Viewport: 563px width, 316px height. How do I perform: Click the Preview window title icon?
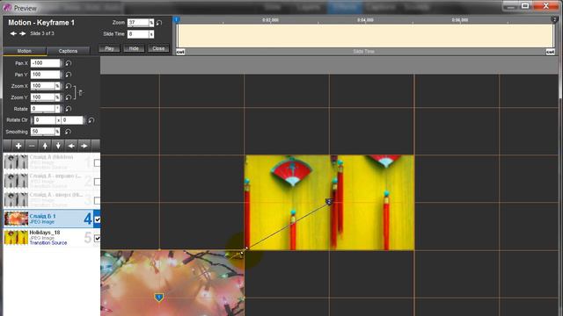click(x=7, y=8)
